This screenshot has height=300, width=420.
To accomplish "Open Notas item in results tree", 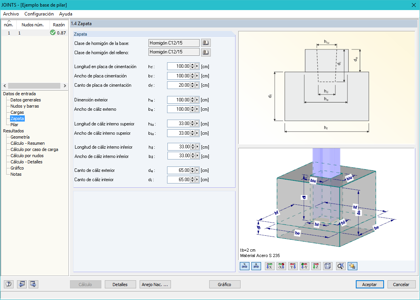I will pos(16,174).
